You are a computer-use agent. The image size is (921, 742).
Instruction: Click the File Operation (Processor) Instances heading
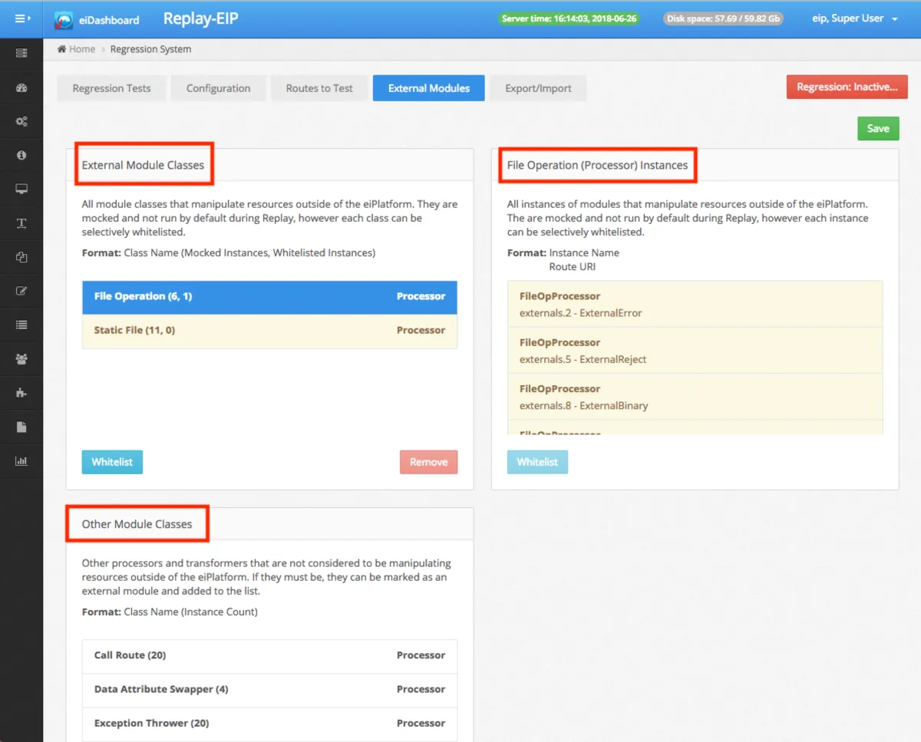tap(598, 165)
